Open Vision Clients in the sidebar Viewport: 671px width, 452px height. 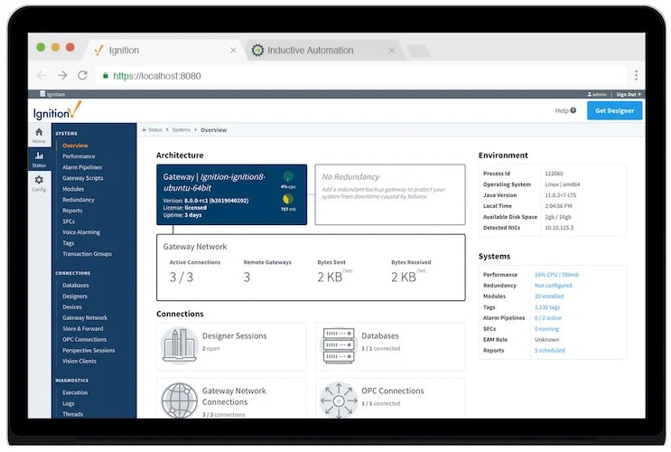pyautogui.click(x=79, y=361)
